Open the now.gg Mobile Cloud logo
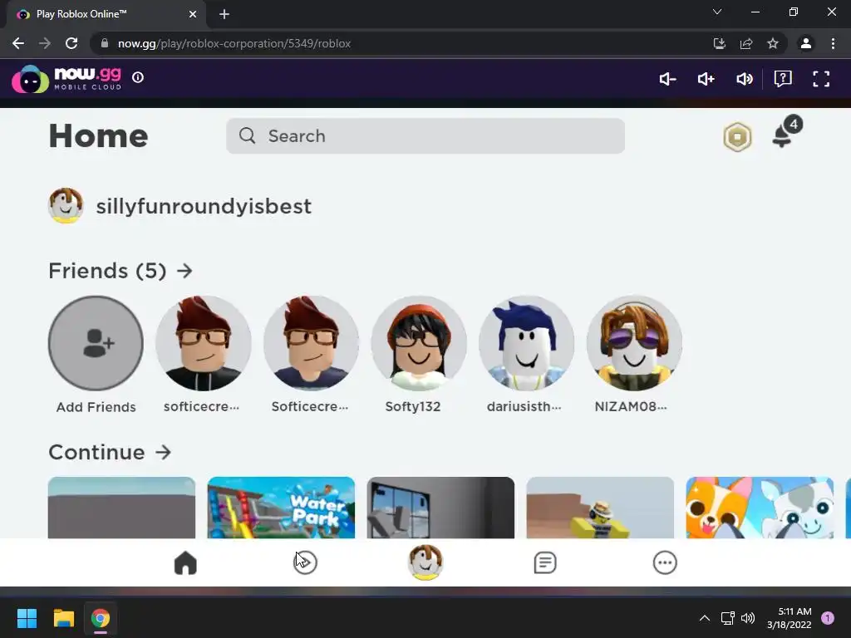Viewport: 851px width, 638px height. coord(66,79)
